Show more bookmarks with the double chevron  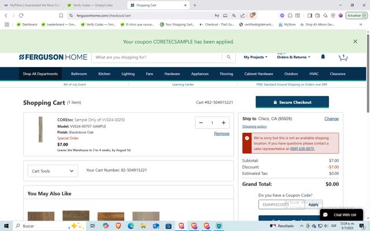pyautogui.click(x=361, y=24)
